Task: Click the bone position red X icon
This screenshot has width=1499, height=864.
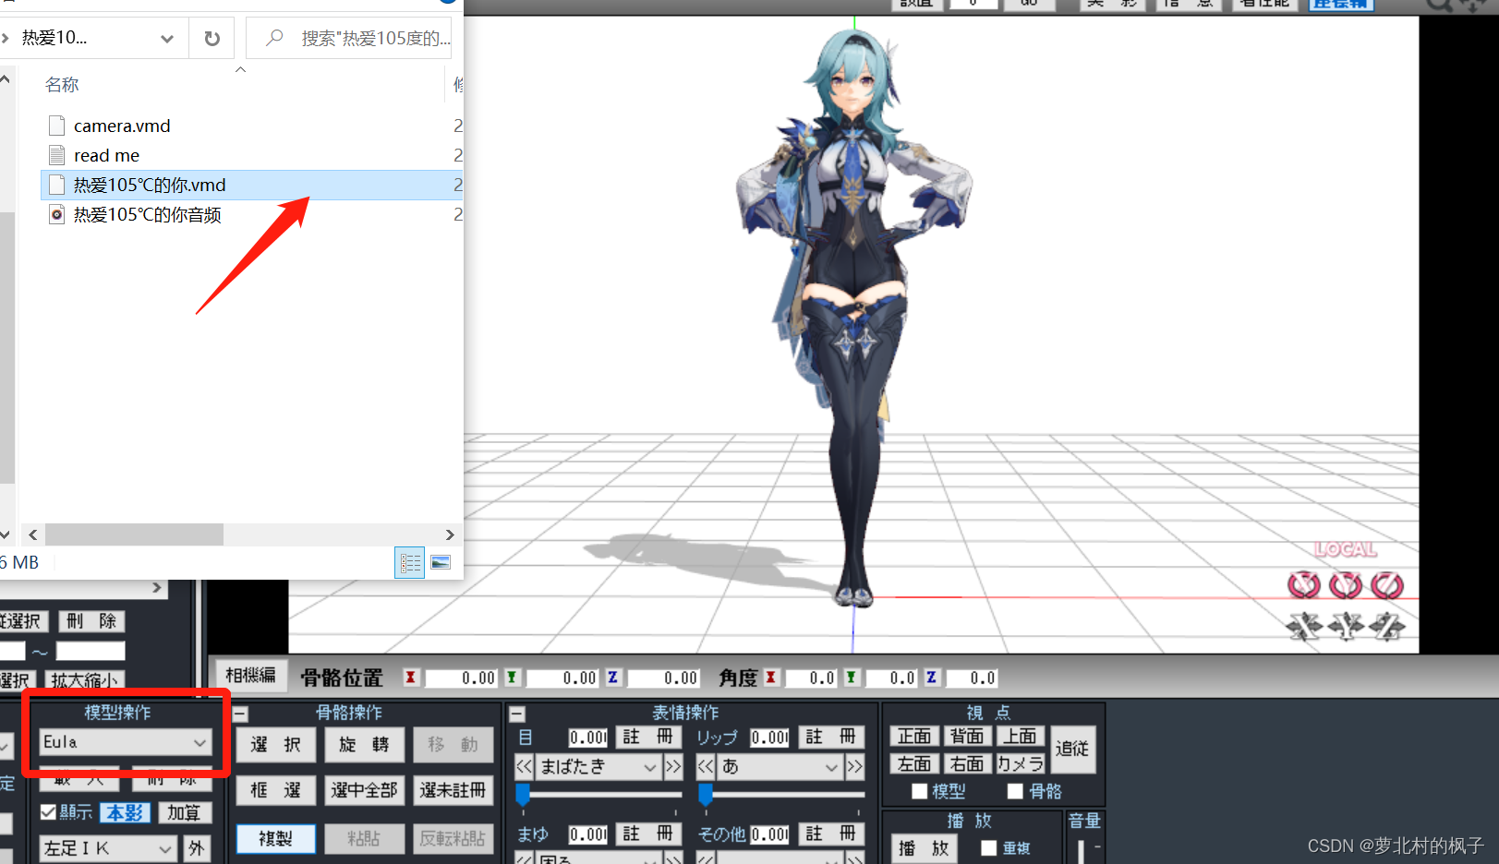Action: point(410,678)
